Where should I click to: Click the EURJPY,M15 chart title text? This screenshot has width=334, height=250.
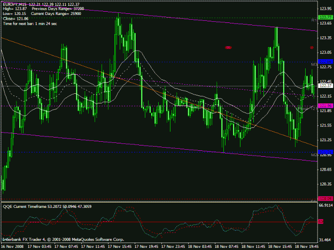tap(14, 4)
